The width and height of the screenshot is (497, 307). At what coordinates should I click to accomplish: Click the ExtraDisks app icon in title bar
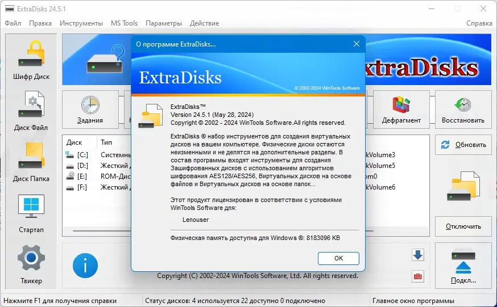[x=10, y=9]
